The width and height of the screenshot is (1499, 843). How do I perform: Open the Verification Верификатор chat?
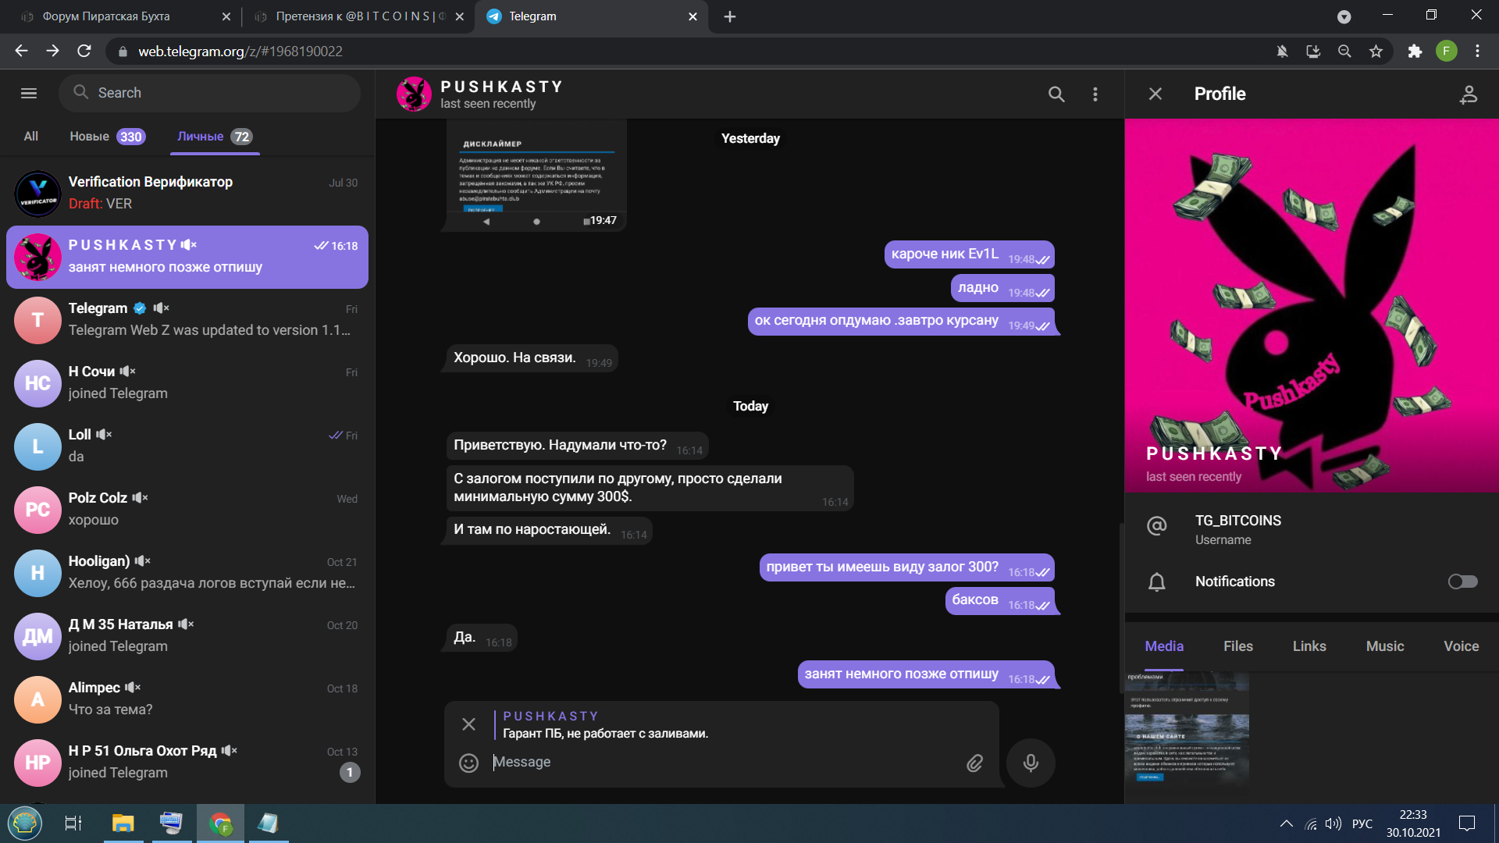(x=187, y=193)
